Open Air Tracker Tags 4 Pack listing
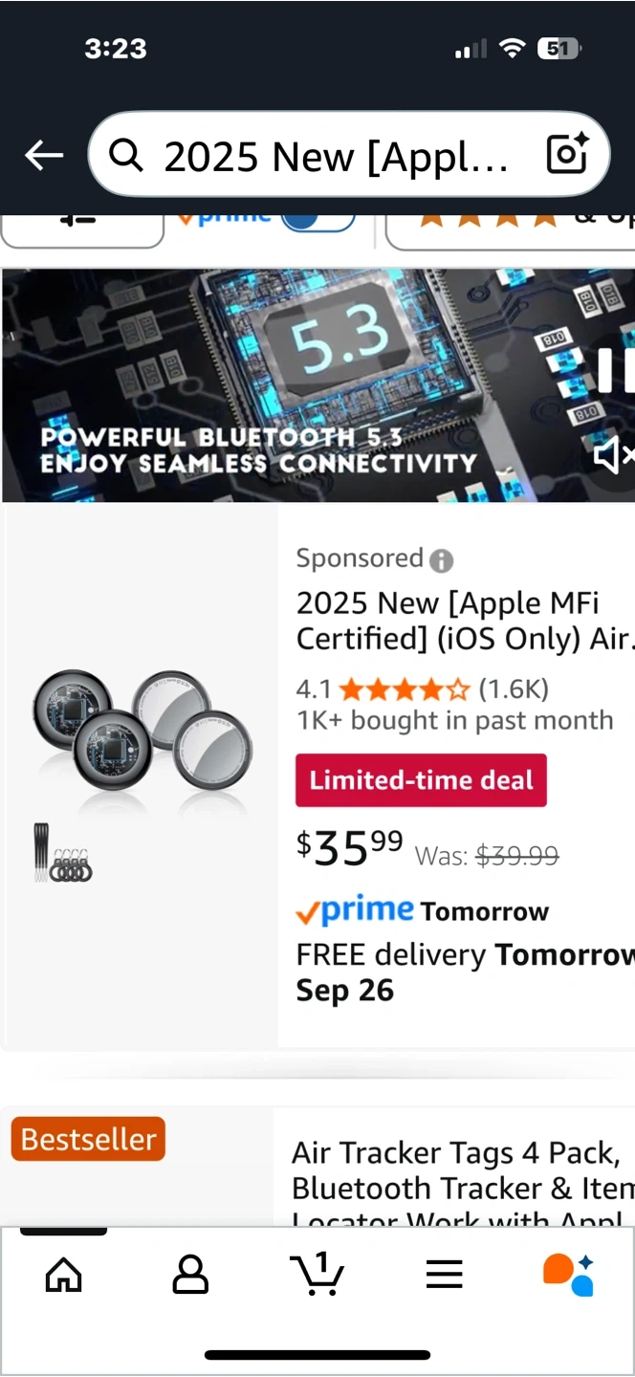 pyautogui.click(x=461, y=1170)
